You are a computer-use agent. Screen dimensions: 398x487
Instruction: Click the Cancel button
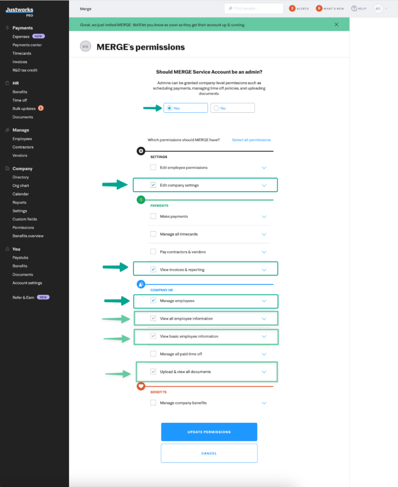point(209,453)
